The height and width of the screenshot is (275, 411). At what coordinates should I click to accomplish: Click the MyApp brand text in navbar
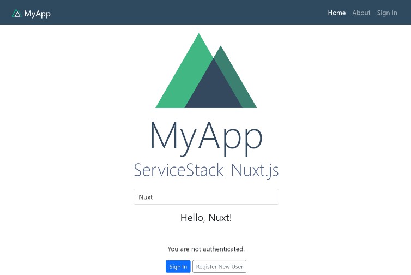(37, 13)
